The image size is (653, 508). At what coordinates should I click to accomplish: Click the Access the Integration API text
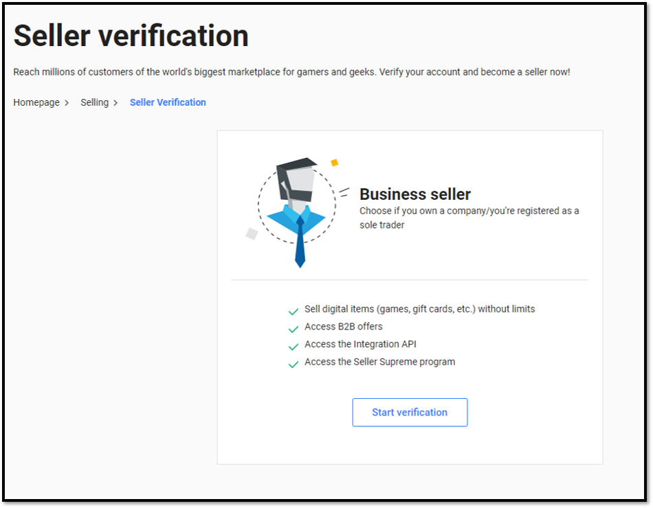pos(360,344)
